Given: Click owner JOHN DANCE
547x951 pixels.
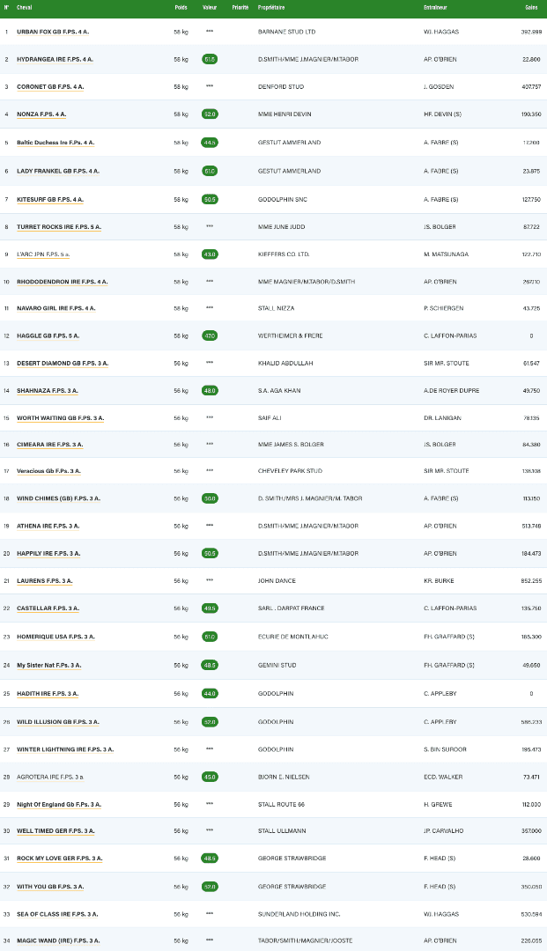Looking at the screenshot, I should [277, 580].
